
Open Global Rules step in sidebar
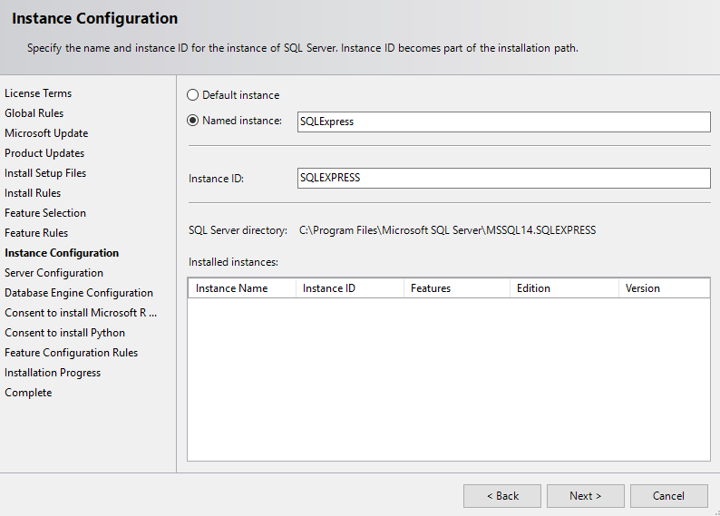(x=34, y=113)
